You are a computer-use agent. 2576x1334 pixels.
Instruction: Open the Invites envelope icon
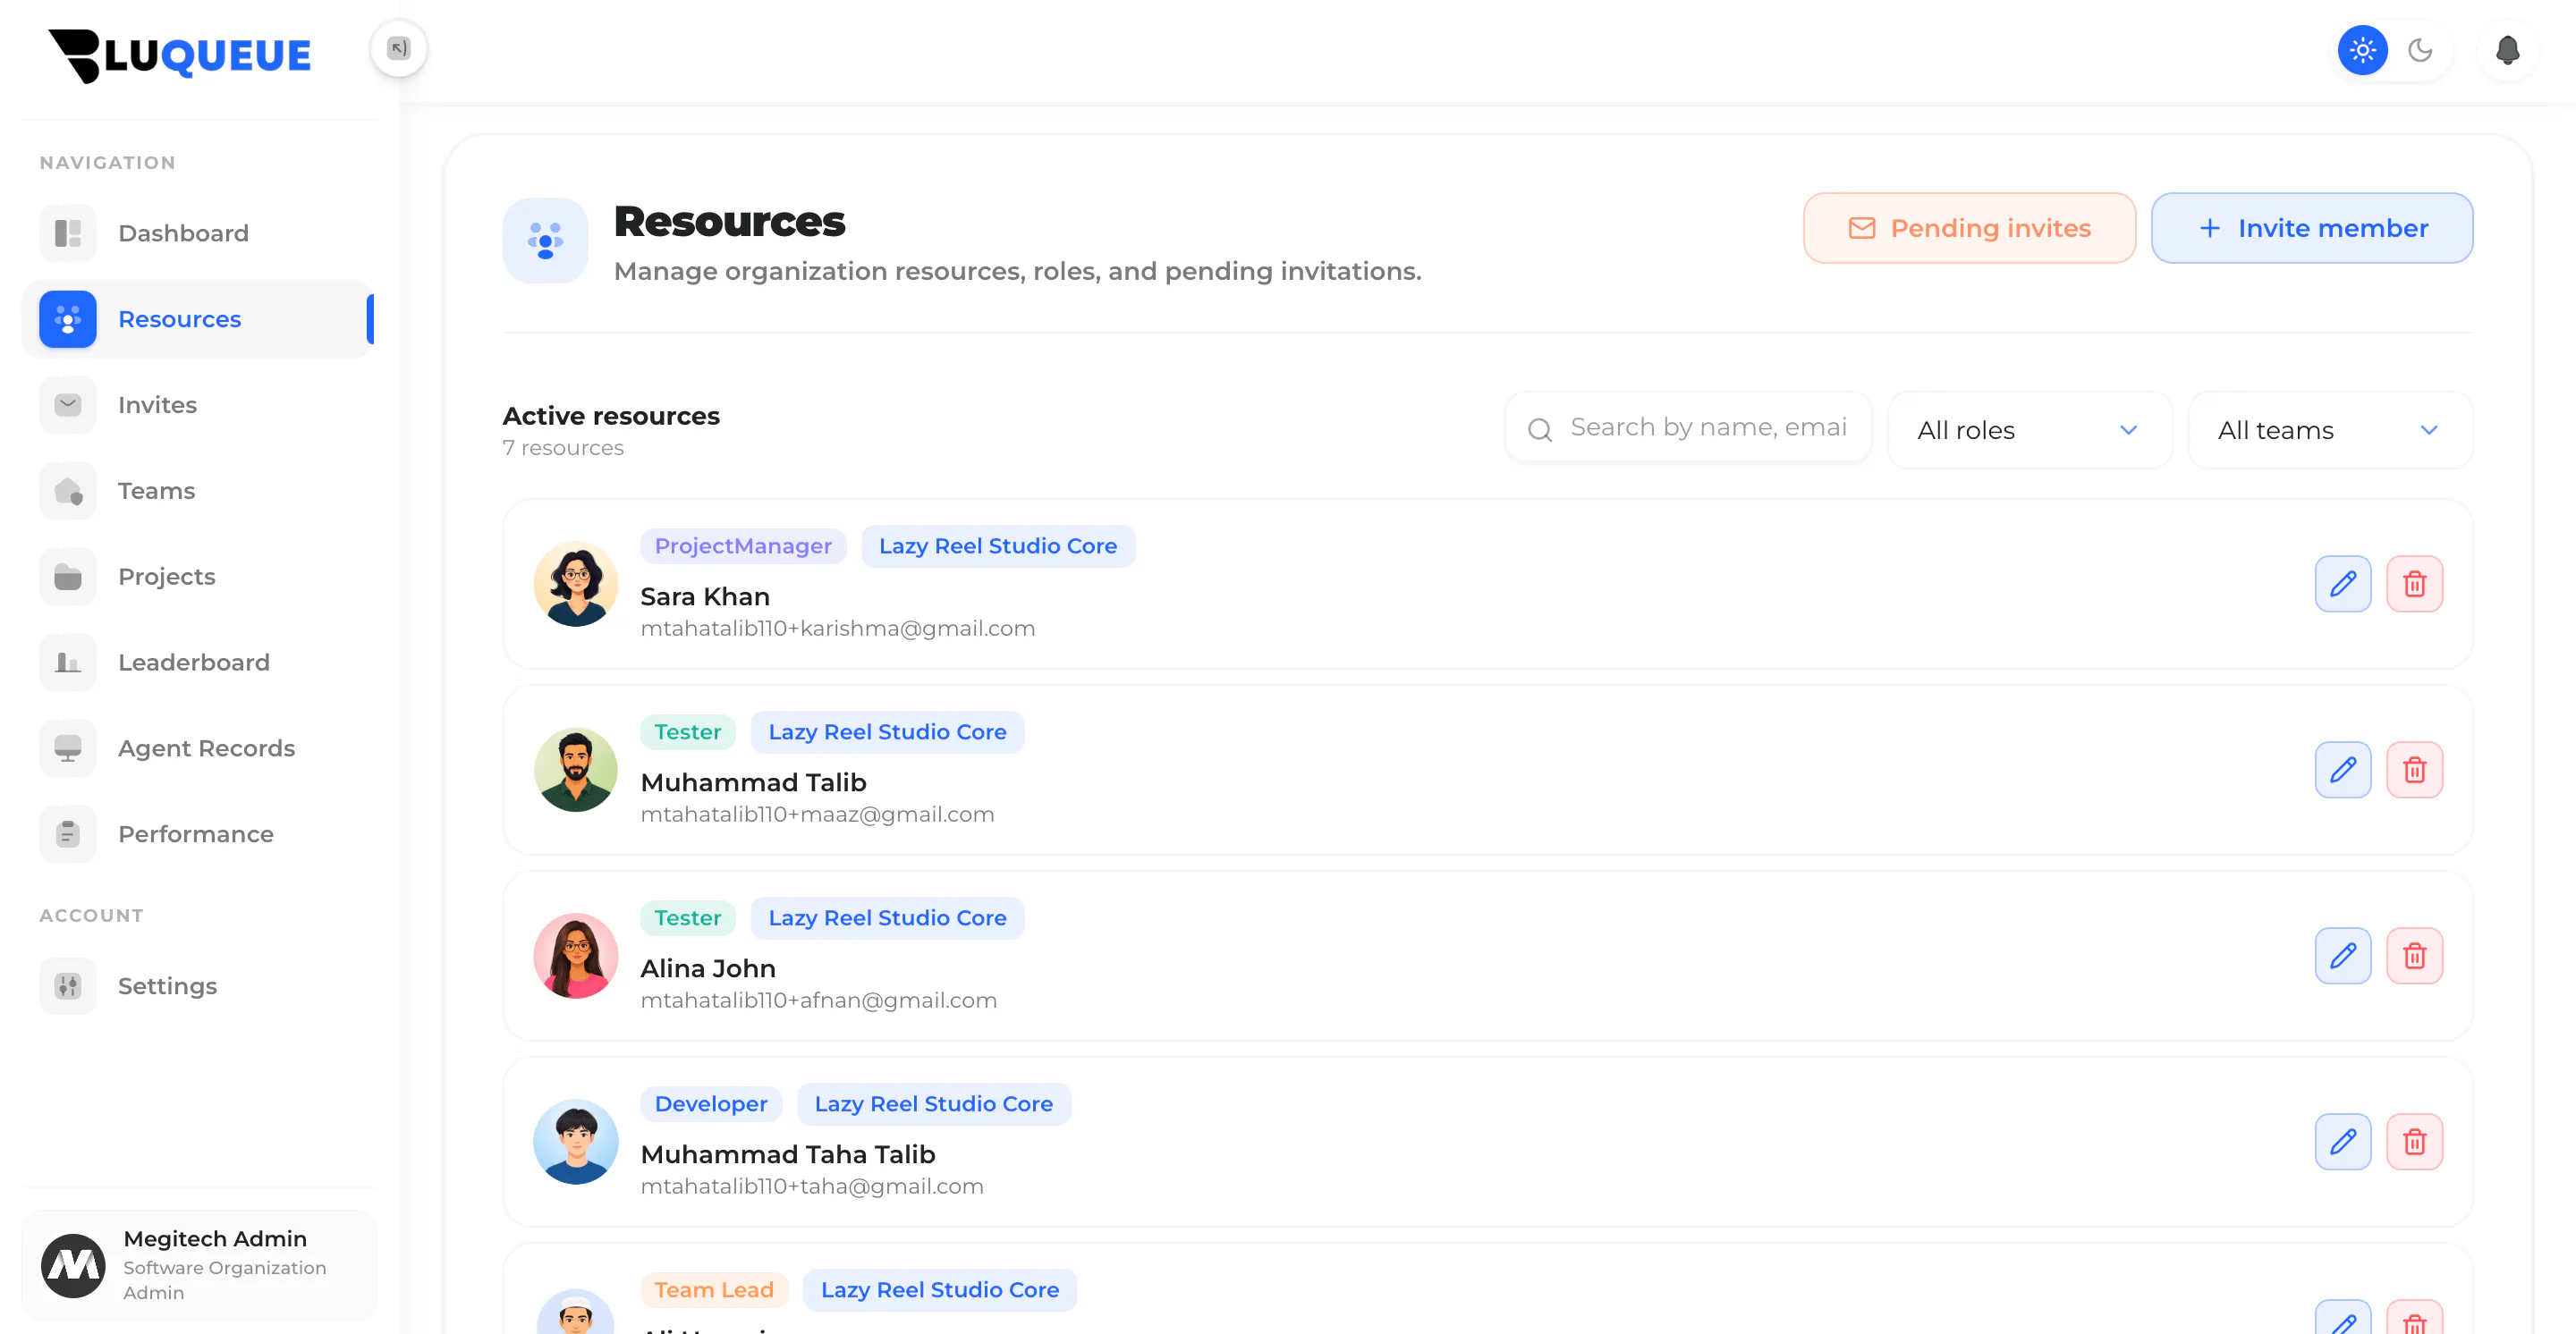click(x=68, y=405)
